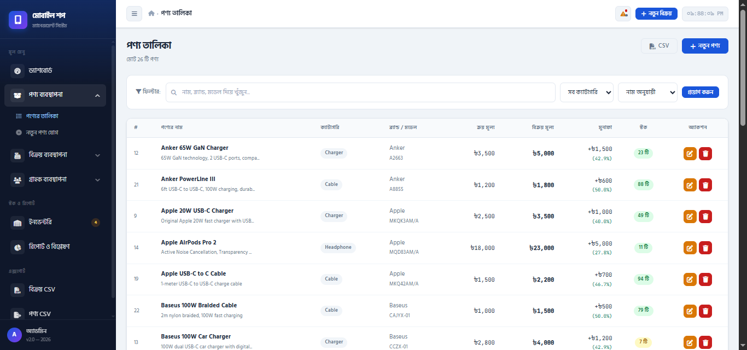The width and height of the screenshot is (747, 350).
Task: Click the mobile shop logo icon
Action: (x=18, y=20)
